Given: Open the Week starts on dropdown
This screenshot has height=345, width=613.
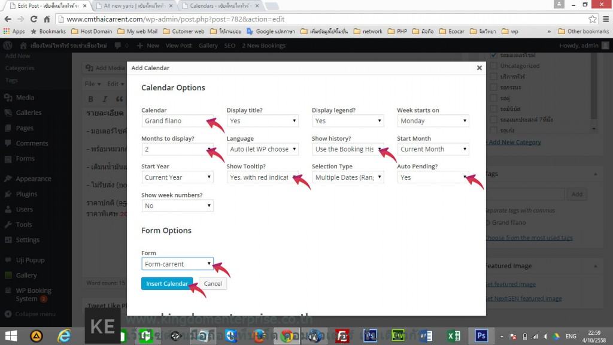Looking at the screenshot, I should [x=433, y=121].
